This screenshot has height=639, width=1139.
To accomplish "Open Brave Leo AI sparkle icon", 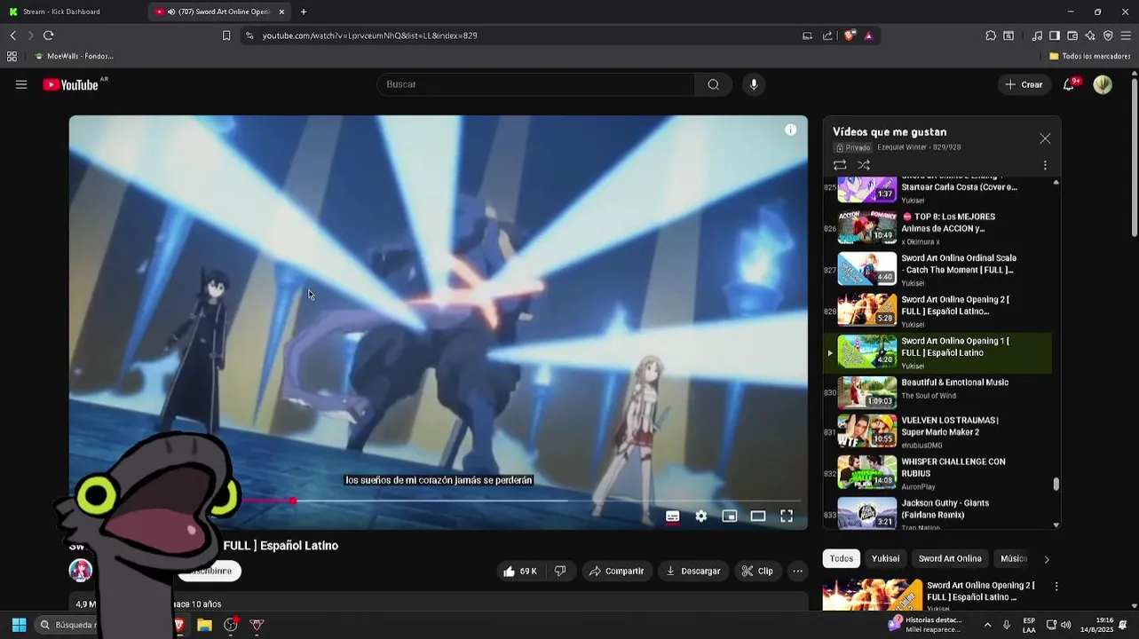I will tap(1090, 35).
